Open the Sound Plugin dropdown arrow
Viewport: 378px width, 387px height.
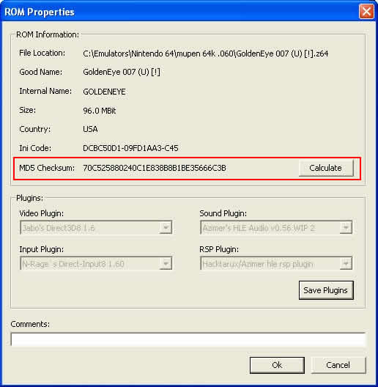[346, 227]
